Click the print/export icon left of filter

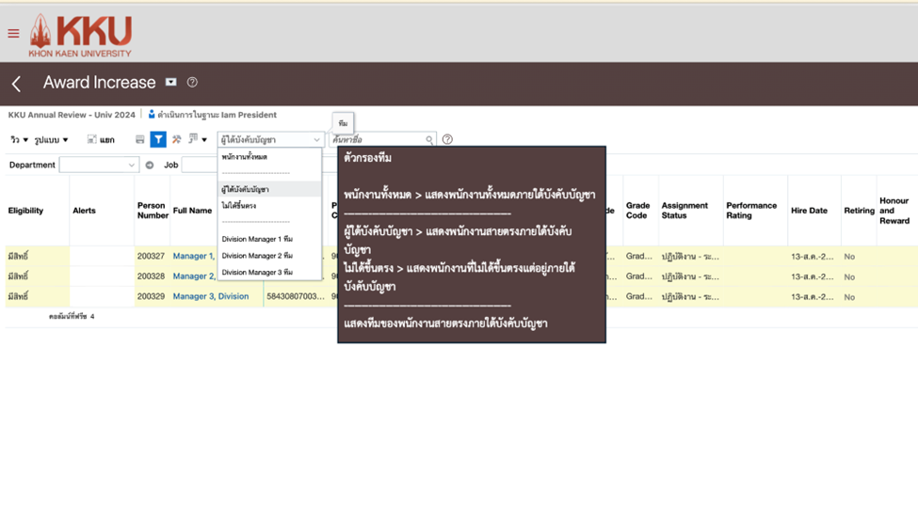point(140,139)
